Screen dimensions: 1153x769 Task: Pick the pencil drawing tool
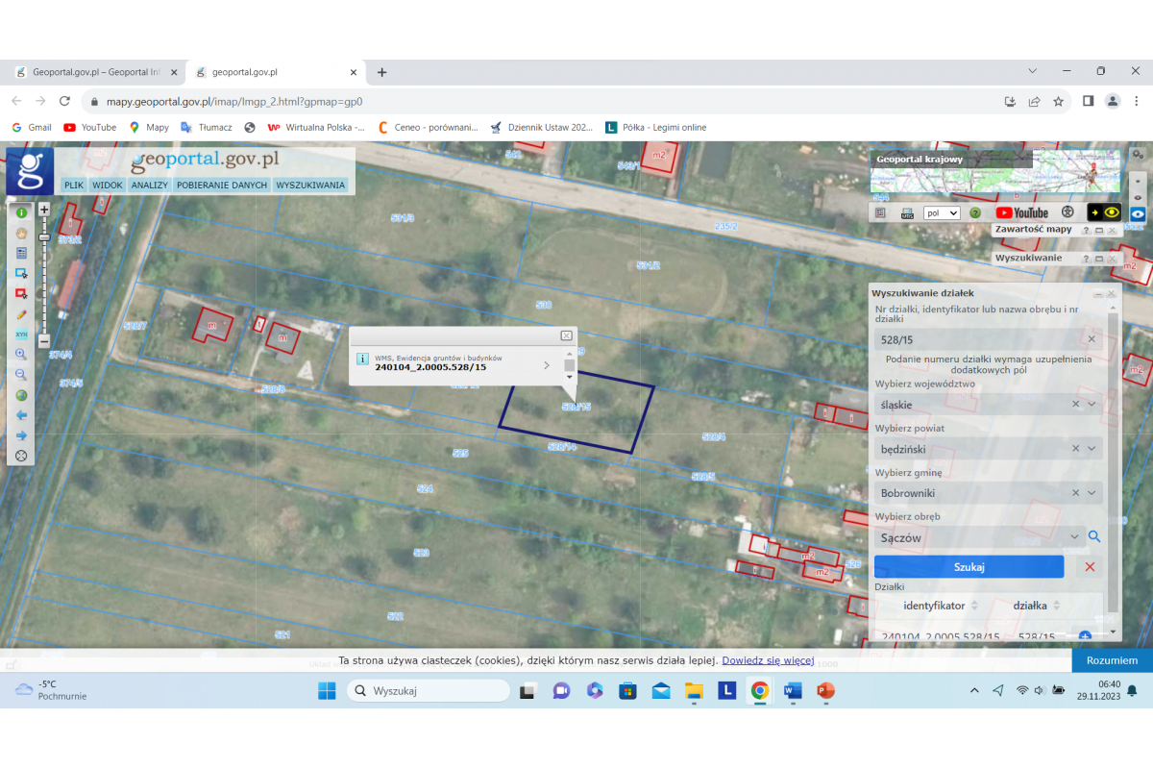pos(21,314)
